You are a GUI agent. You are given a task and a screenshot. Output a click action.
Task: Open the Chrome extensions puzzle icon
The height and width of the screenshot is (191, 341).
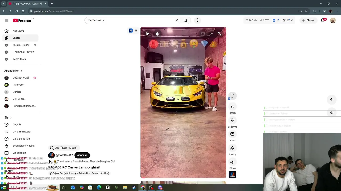click(315, 11)
